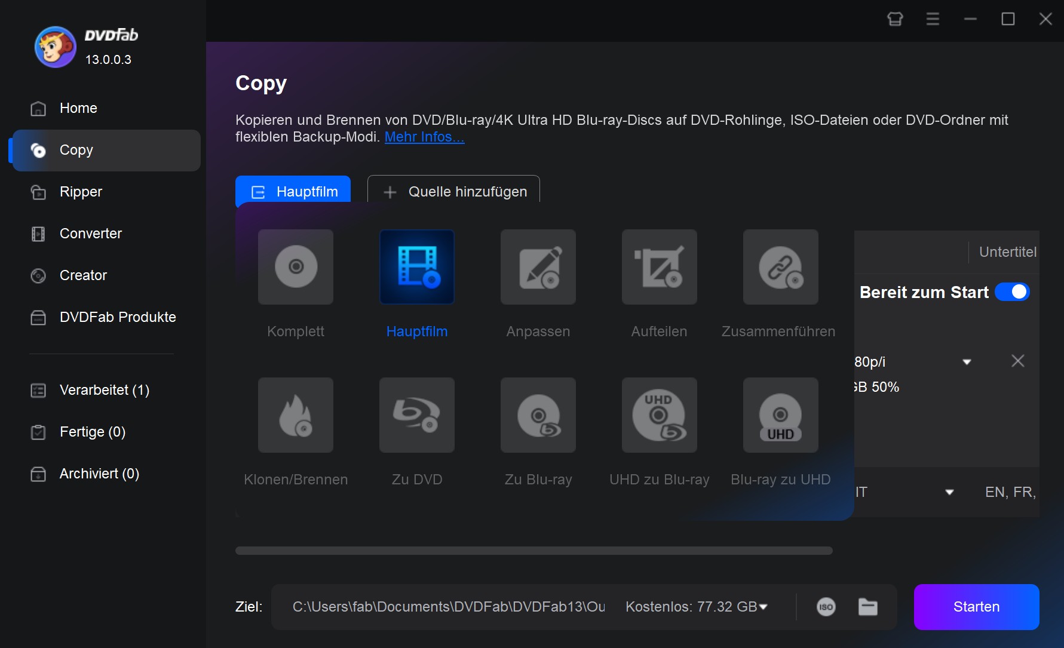Select the Zu DVD mode icon
The image size is (1064, 648).
(x=417, y=415)
